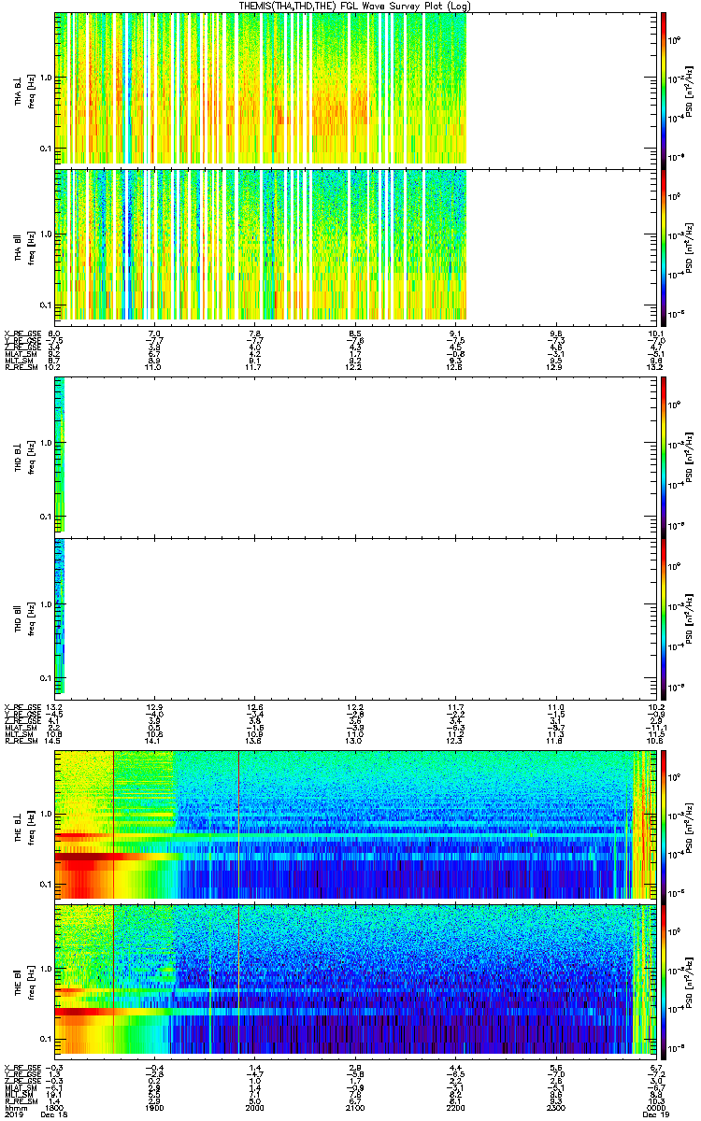701x1121 pixels.
Task: Click the "10.1" X_RE_GSE value under the THA panels
Action: 655,333
